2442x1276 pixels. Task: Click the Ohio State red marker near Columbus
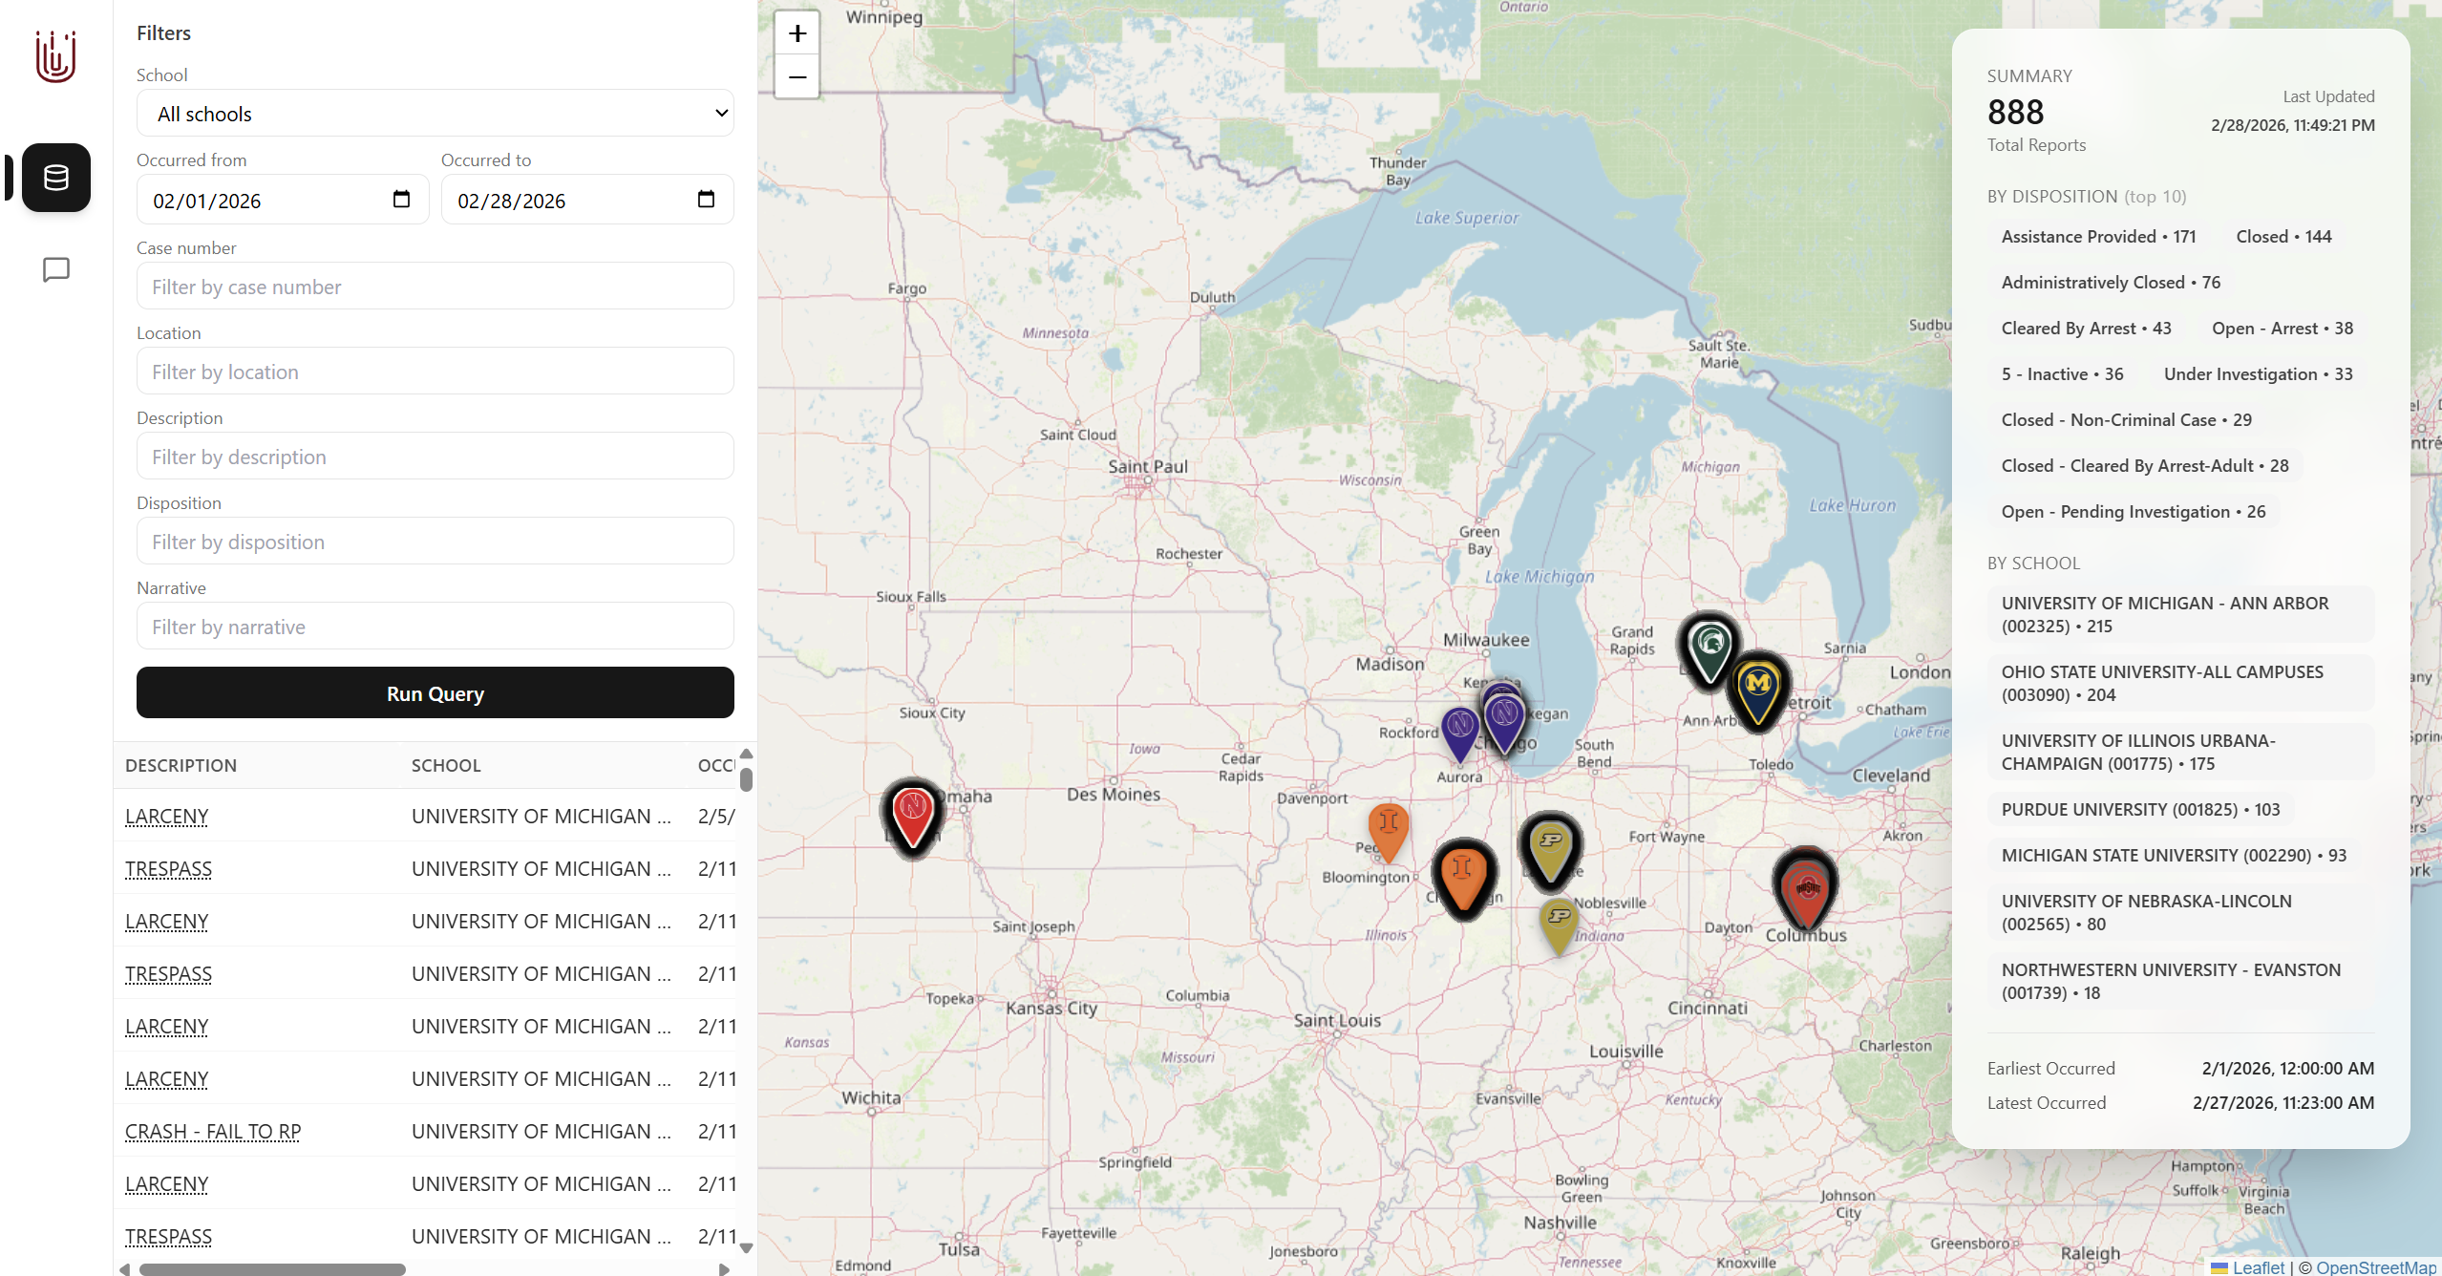(1806, 890)
